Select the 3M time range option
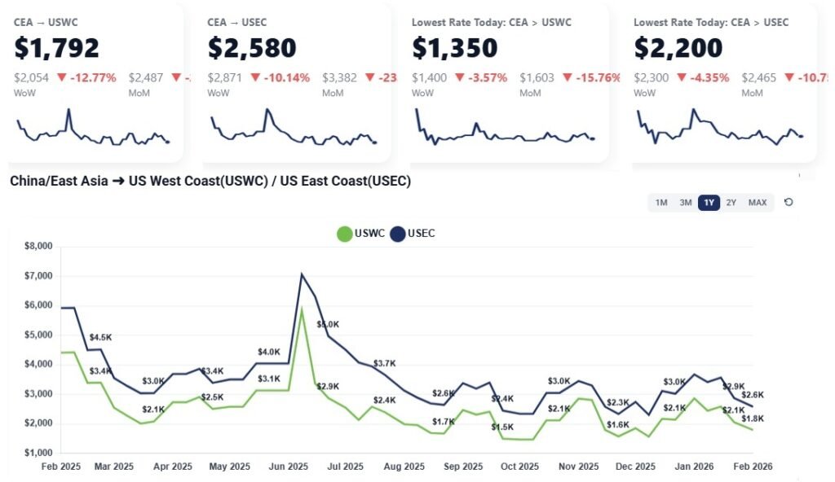 pos(685,202)
